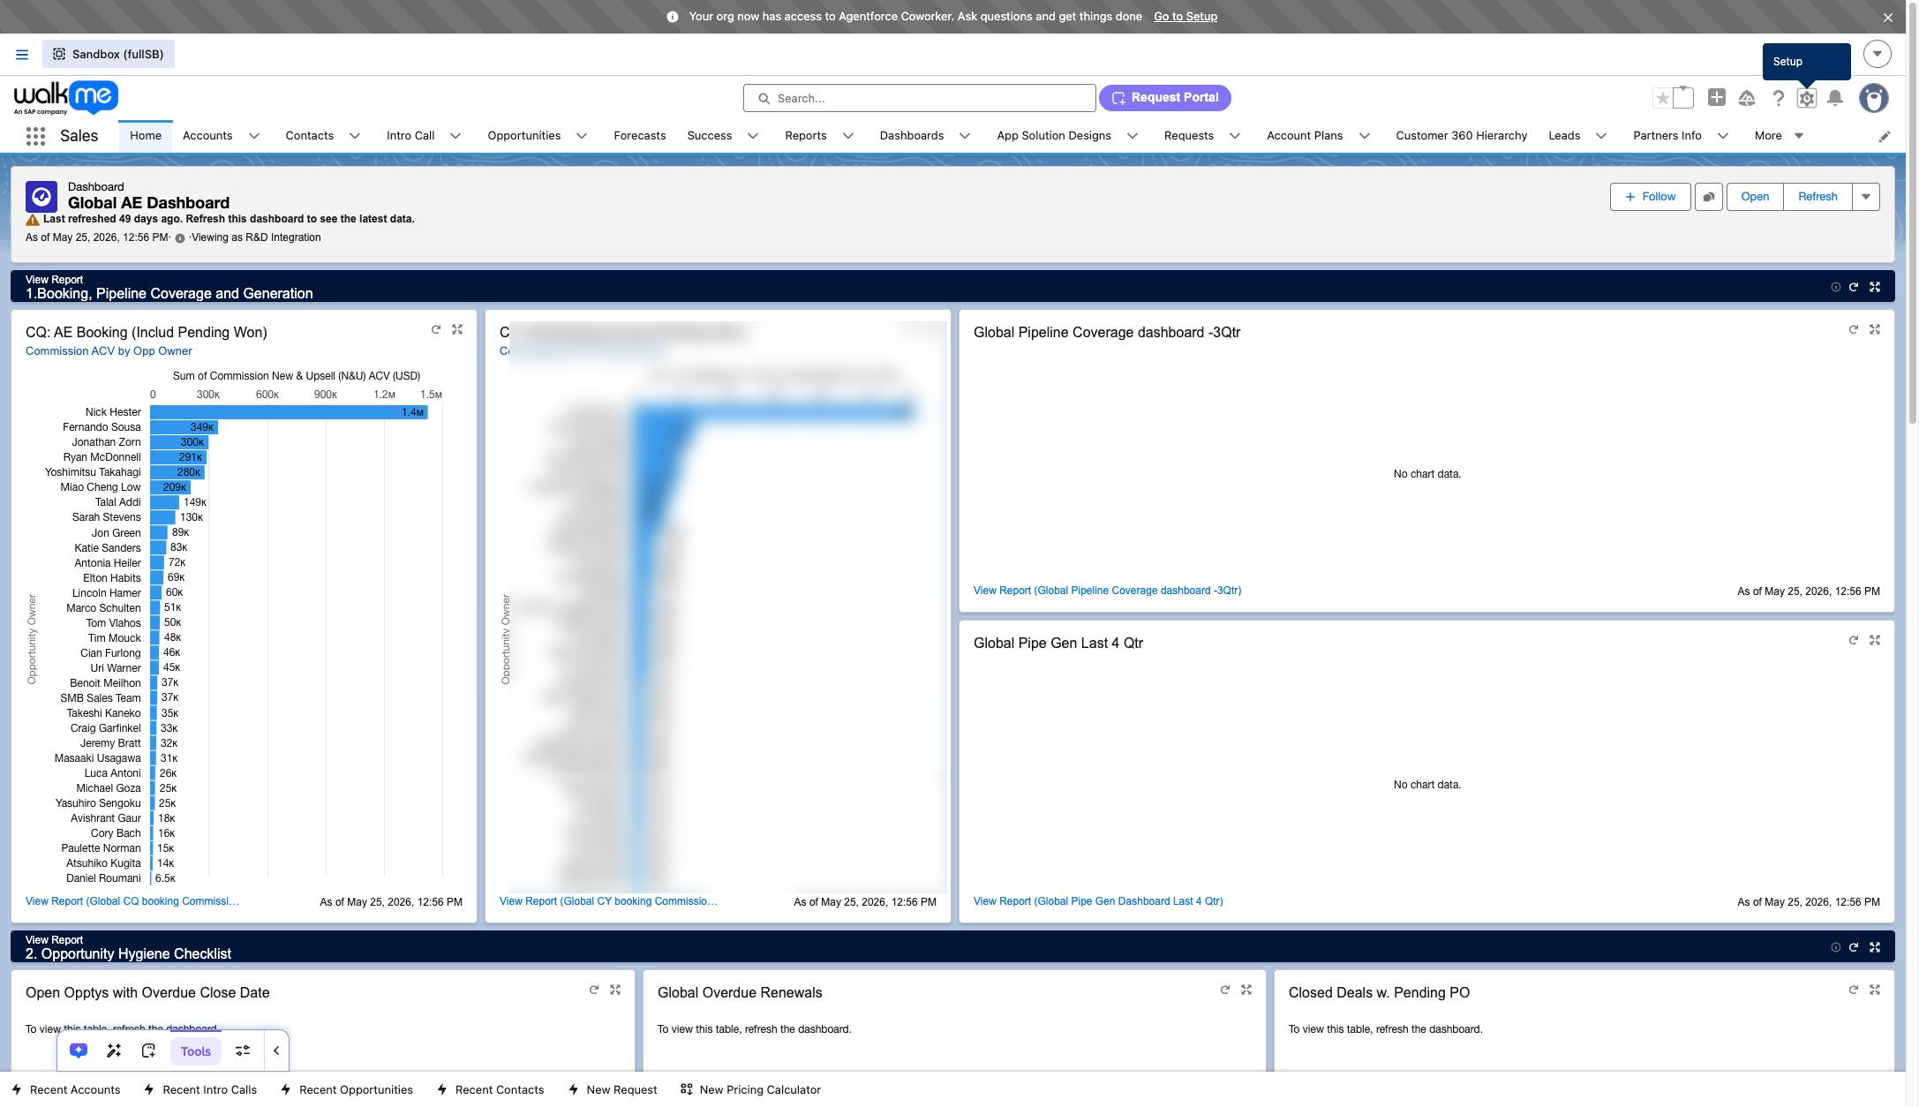Collapse the floating toolbar with chevron

pyautogui.click(x=276, y=1051)
